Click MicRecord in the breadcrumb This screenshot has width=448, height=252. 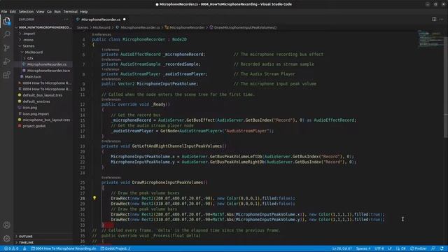101,27
